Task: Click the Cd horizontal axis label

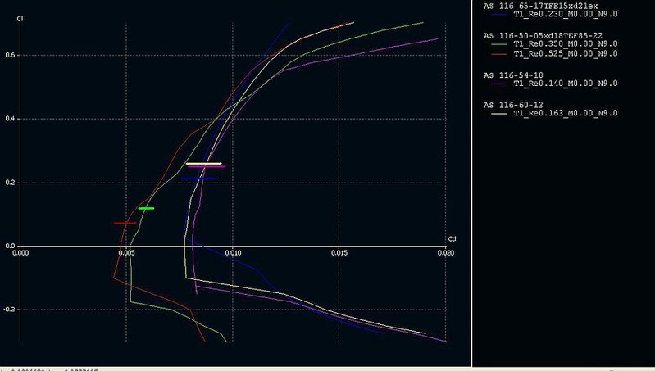Action: point(450,238)
